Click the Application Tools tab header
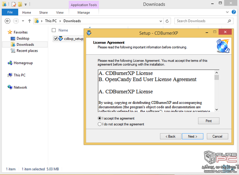 tap(84, 5)
